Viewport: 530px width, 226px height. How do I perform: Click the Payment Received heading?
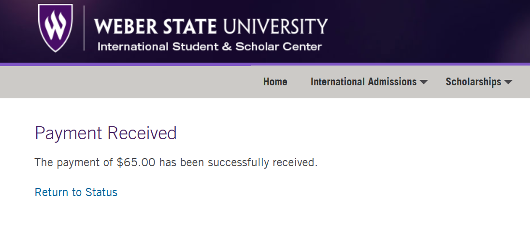tap(106, 133)
